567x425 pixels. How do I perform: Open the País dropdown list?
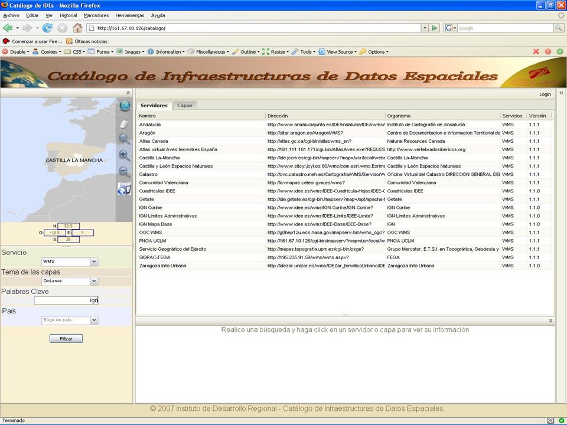94,320
